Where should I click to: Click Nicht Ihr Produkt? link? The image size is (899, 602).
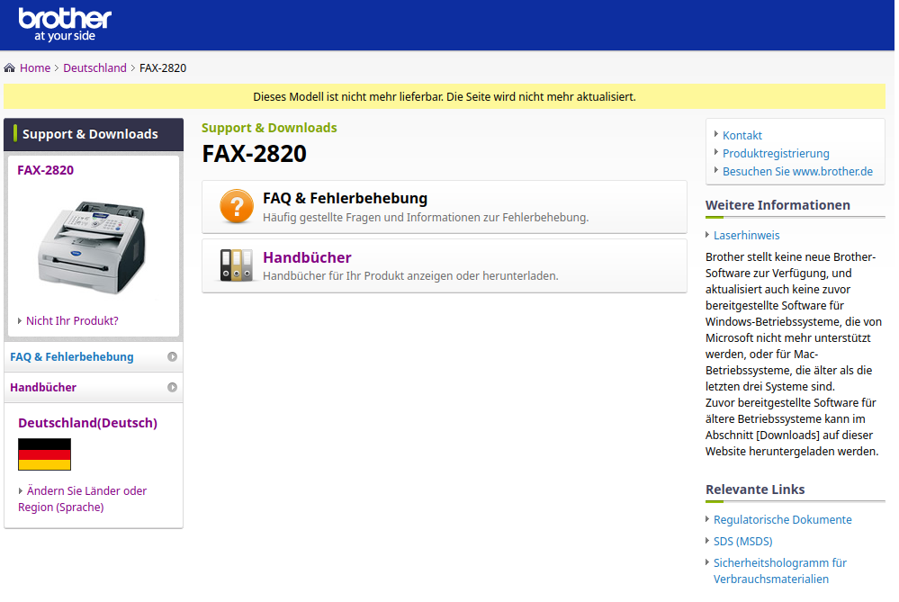pos(72,321)
